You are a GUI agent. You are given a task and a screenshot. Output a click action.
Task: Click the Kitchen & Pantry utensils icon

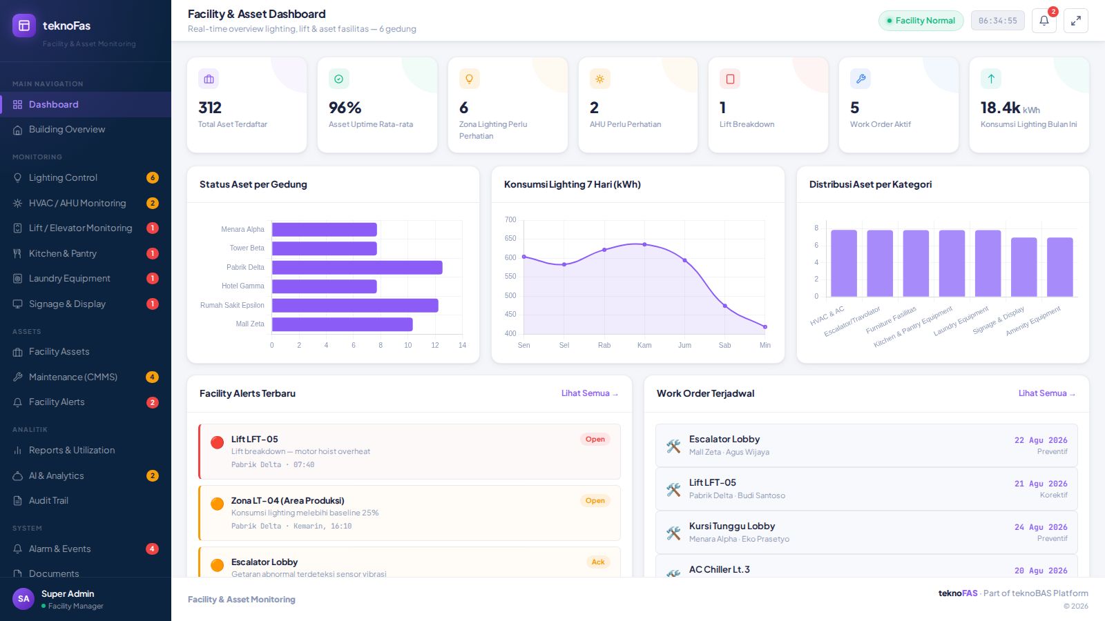[18, 254]
